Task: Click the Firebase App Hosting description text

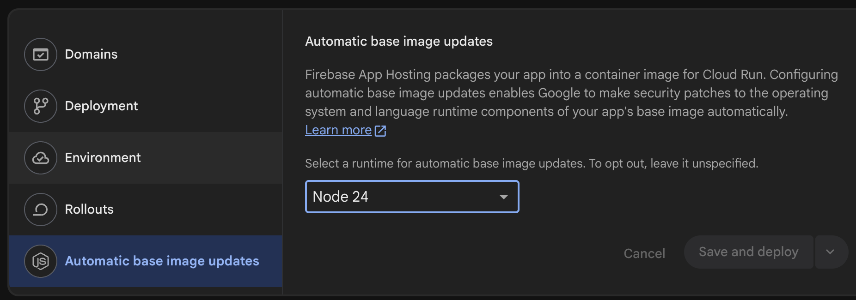Action: coord(571,93)
